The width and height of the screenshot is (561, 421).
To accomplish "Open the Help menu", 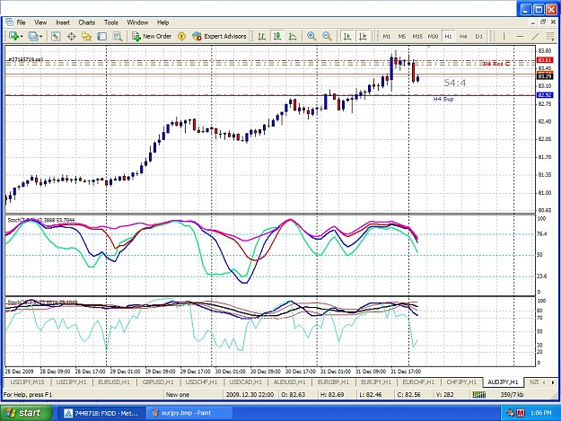I will pos(162,22).
